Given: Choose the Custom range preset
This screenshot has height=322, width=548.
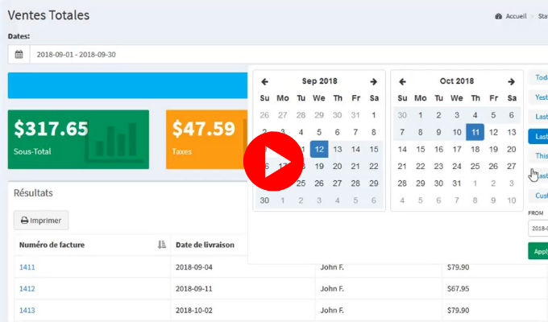Looking at the screenshot, I should tap(538, 196).
